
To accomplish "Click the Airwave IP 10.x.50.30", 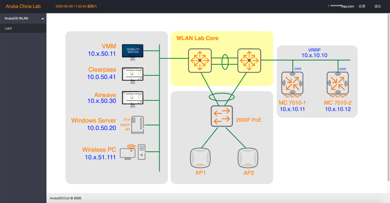I will (102, 101).
